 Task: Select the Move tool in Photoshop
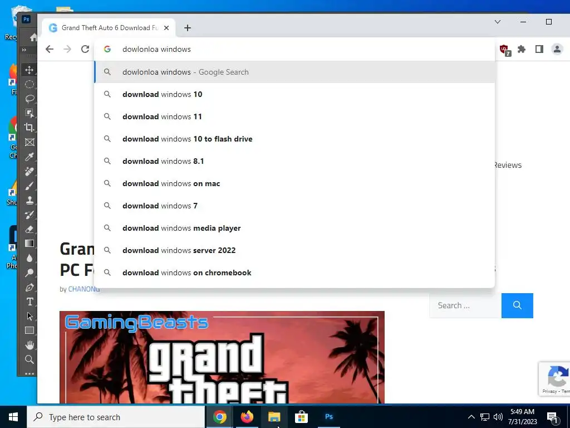click(30, 70)
